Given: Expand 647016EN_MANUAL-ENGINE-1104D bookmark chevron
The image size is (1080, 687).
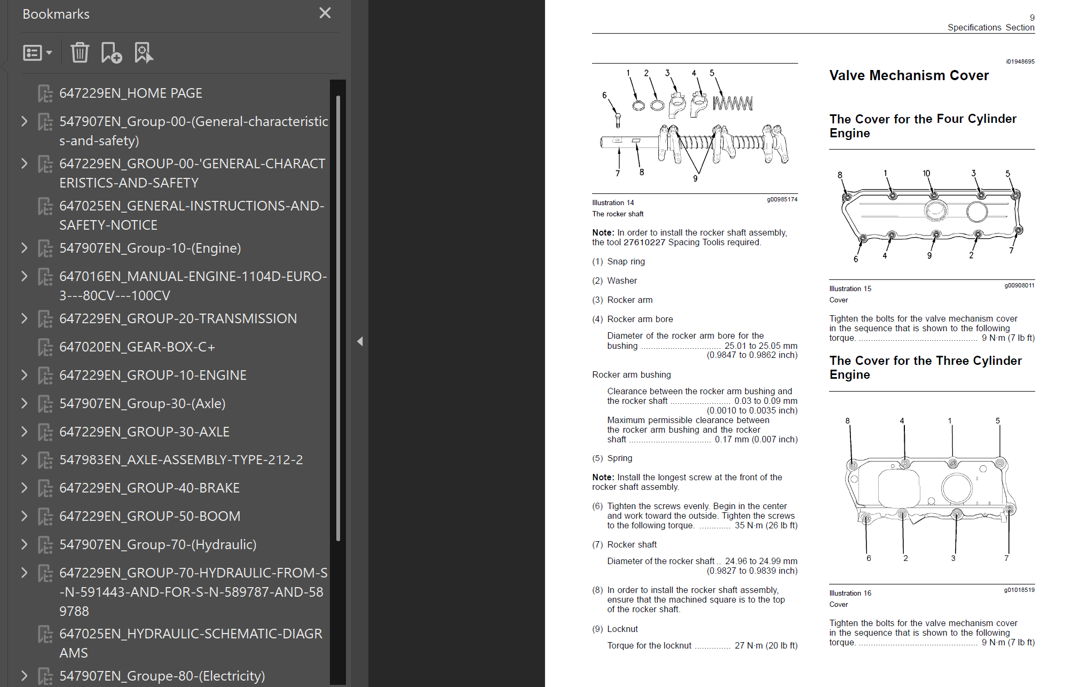Looking at the screenshot, I should click(24, 276).
